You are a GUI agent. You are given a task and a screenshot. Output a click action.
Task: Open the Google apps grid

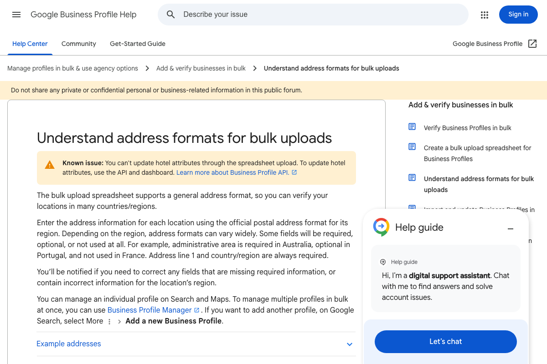click(485, 15)
